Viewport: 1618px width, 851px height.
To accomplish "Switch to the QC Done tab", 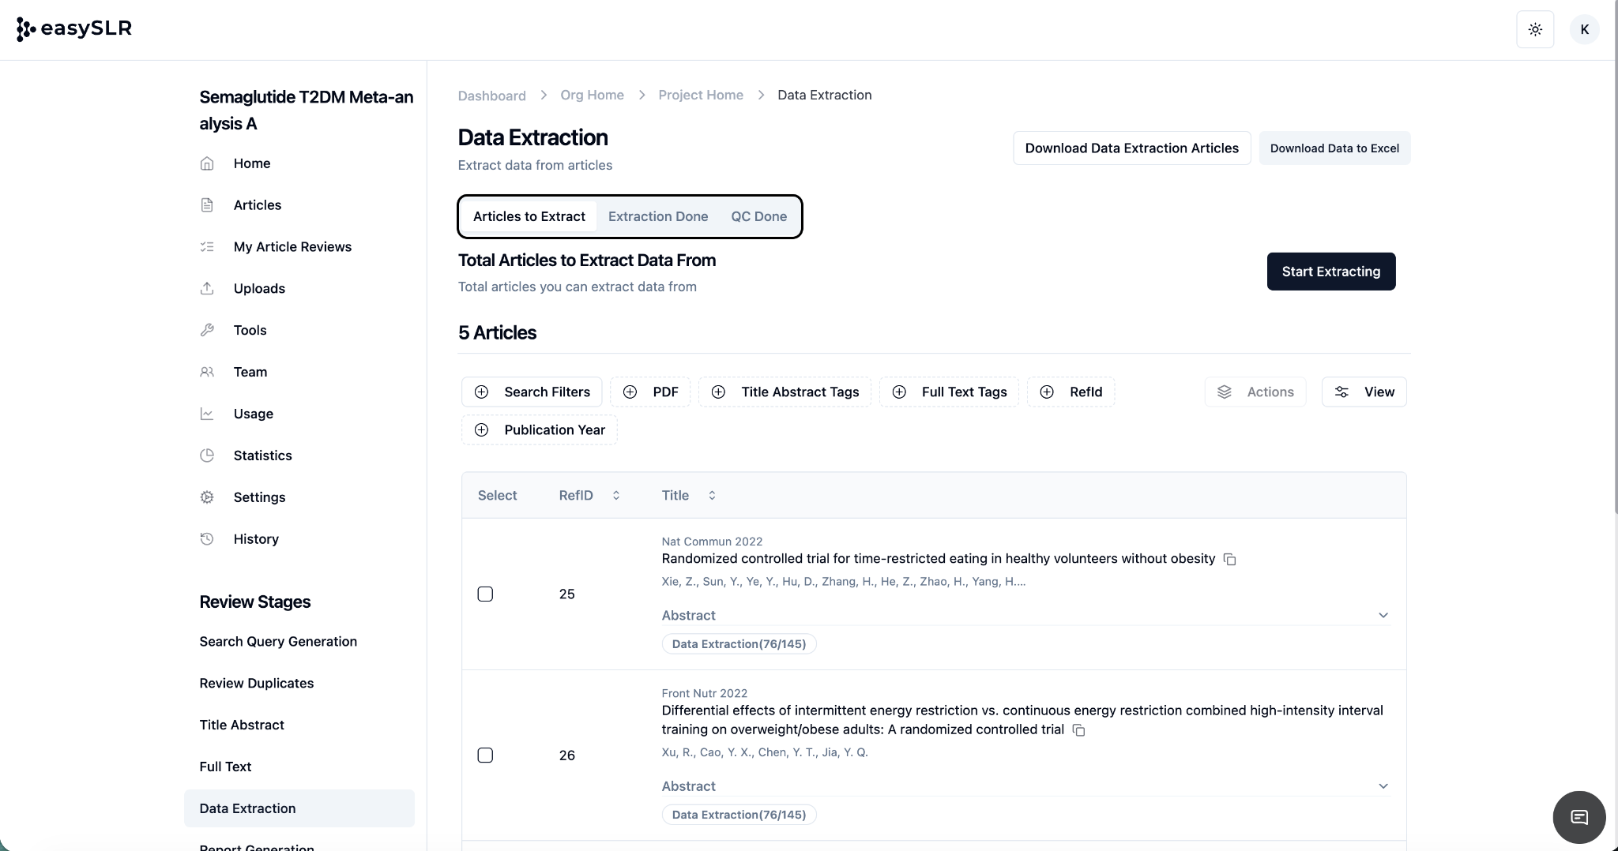I will (758, 216).
